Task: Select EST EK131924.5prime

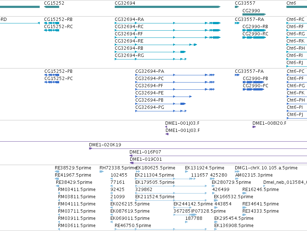Action: (205, 168)
